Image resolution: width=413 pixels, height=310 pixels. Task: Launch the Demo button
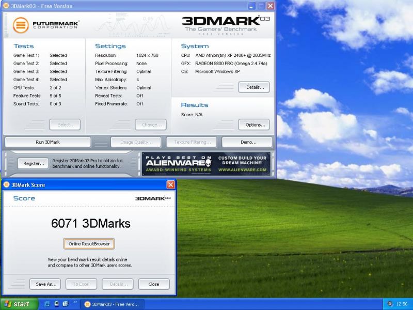(247, 142)
